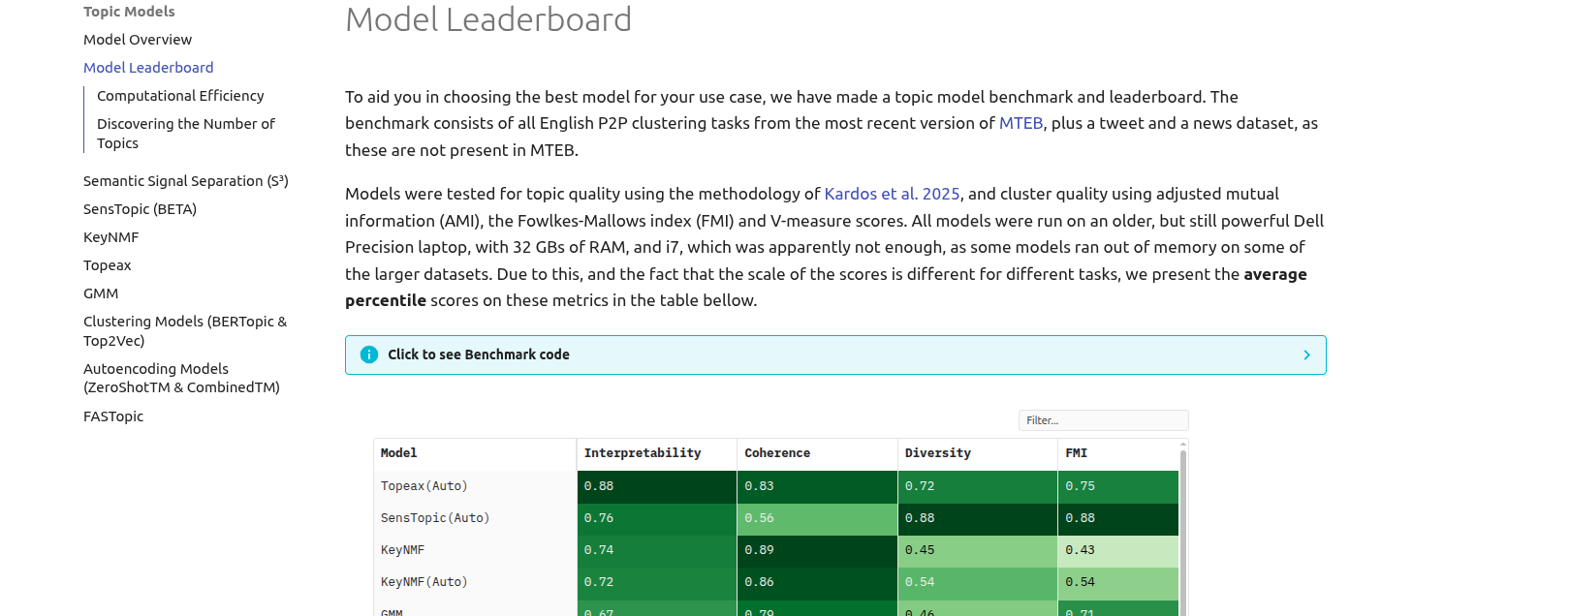
Task: Open the SensTopic (BETA) page
Action: [140, 209]
